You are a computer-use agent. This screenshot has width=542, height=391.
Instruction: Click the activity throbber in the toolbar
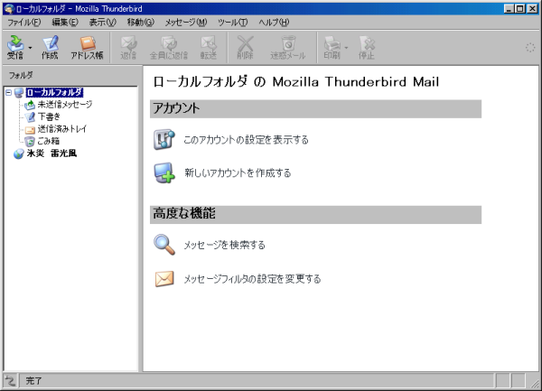(x=530, y=48)
